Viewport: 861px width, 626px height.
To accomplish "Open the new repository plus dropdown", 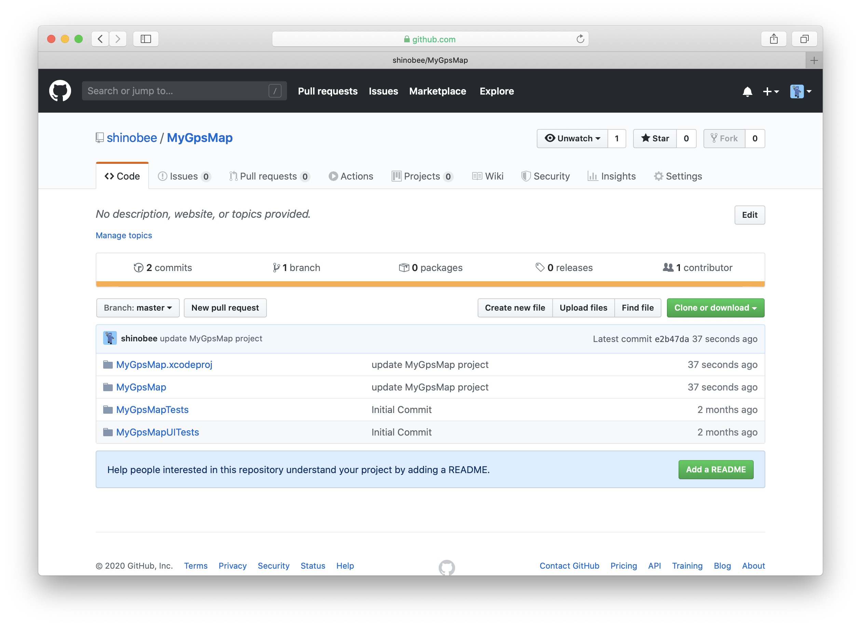I will 771,91.
